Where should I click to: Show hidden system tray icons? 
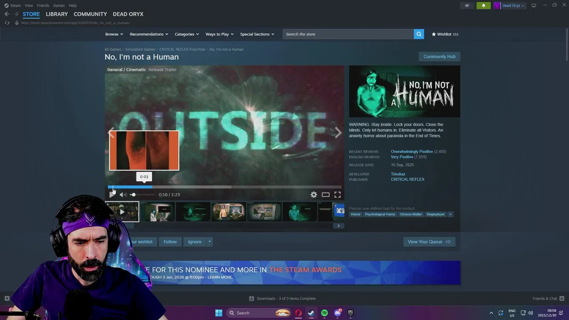(491, 313)
